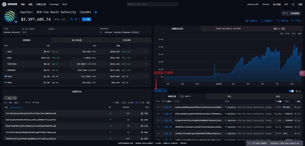Expand the ZEREBRO asset row chevron
This screenshot has height=146, width=305.
pyautogui.click(x=146, y=70)
